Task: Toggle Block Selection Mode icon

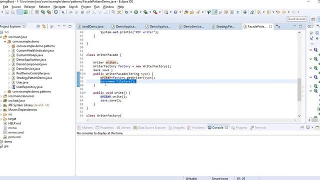Action: click(x=232, y=12)
